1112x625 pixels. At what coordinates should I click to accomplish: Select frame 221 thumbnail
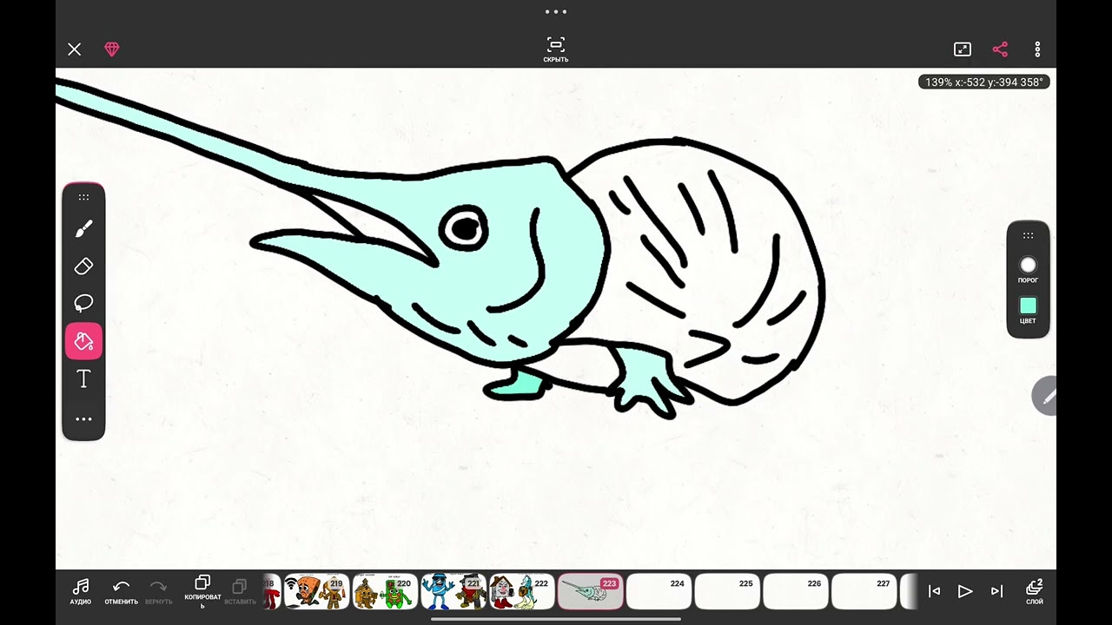(453, 591)
